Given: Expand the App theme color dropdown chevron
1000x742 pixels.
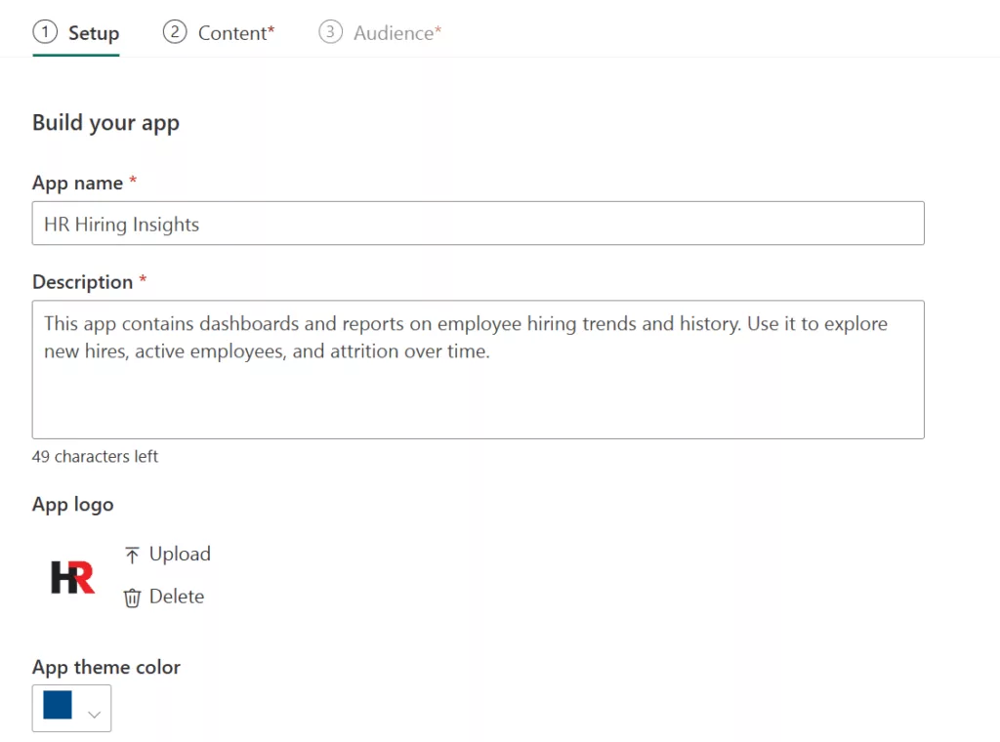Looking at the screenshot, I should (x=95, y=715).
